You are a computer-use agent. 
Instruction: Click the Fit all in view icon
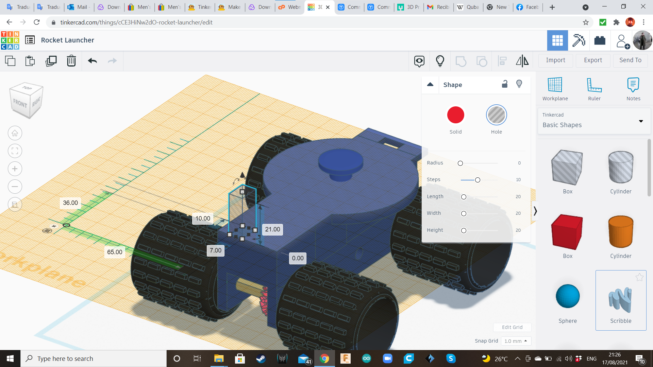(15, 151)
